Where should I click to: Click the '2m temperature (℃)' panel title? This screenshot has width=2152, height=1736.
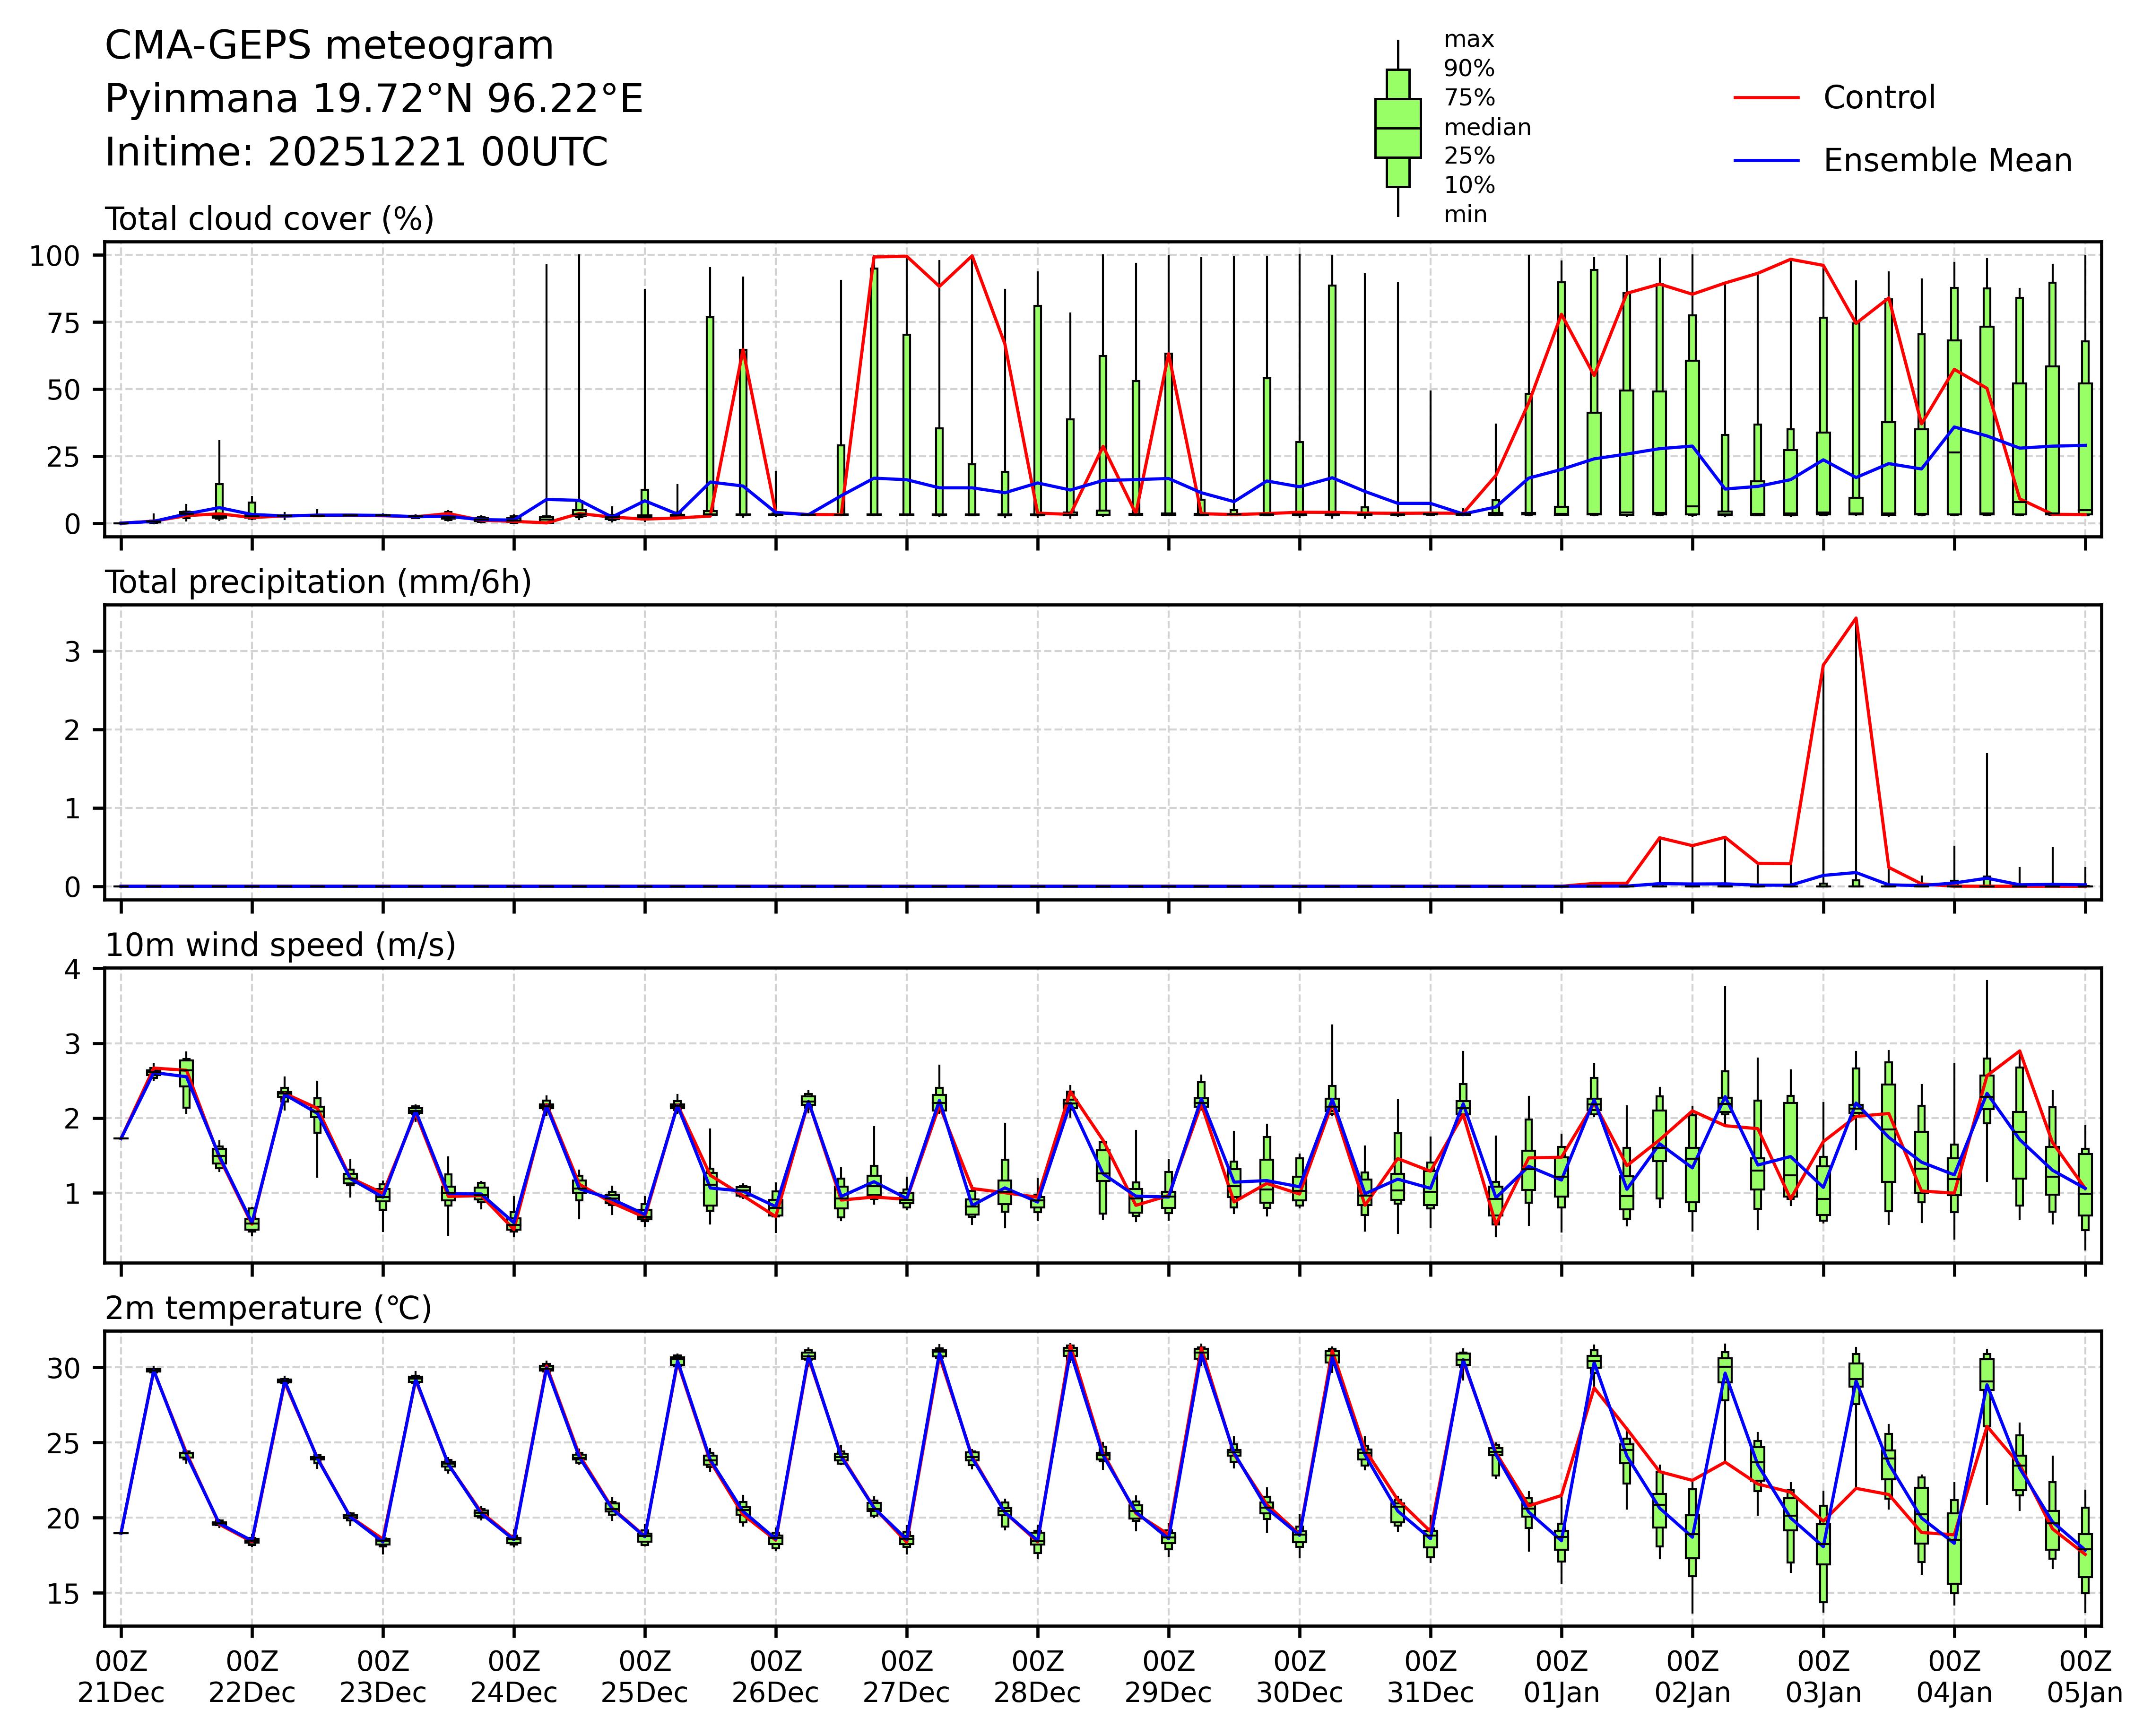268,1308
